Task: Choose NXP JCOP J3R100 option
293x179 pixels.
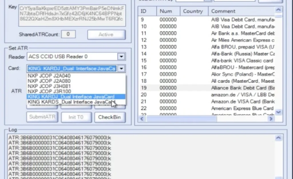Action: click(76, 92)
